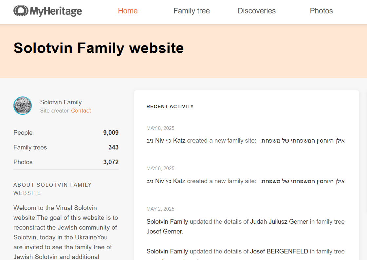Viewport: 367px width, 260px height.
Task: Switch to the Photos tab
Action: coord(321,11)
